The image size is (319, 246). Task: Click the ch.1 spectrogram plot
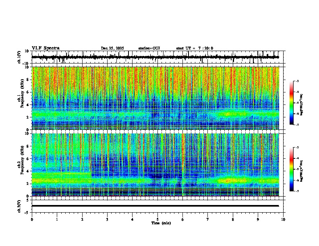pos(155,98)
